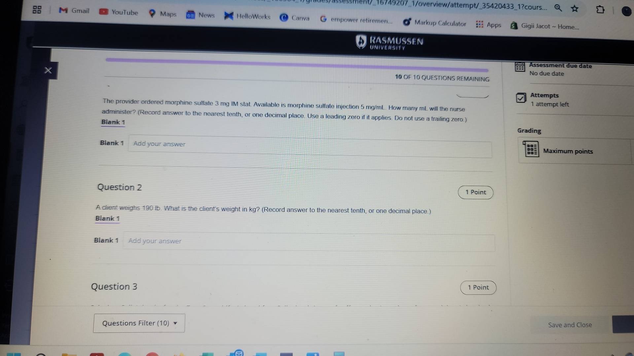The width and height of the screenshot is (634, 356).
Task: Click the X close button on the panel
Action: click(x=48, y=71)
